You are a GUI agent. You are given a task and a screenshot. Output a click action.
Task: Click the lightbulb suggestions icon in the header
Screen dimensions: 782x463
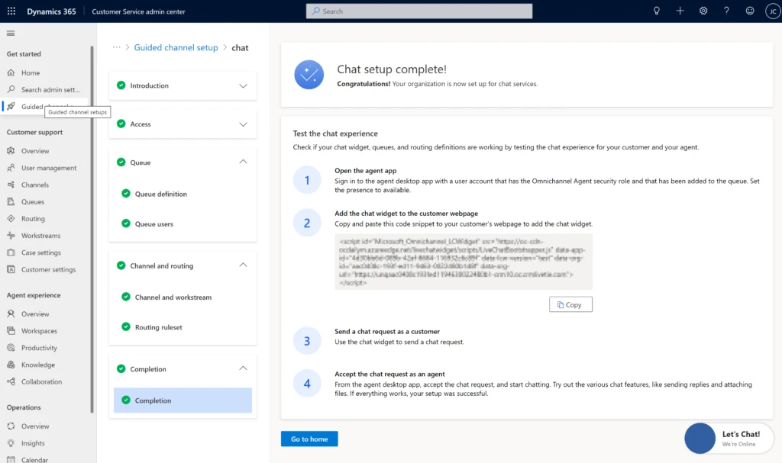click(x=656, y=11)
